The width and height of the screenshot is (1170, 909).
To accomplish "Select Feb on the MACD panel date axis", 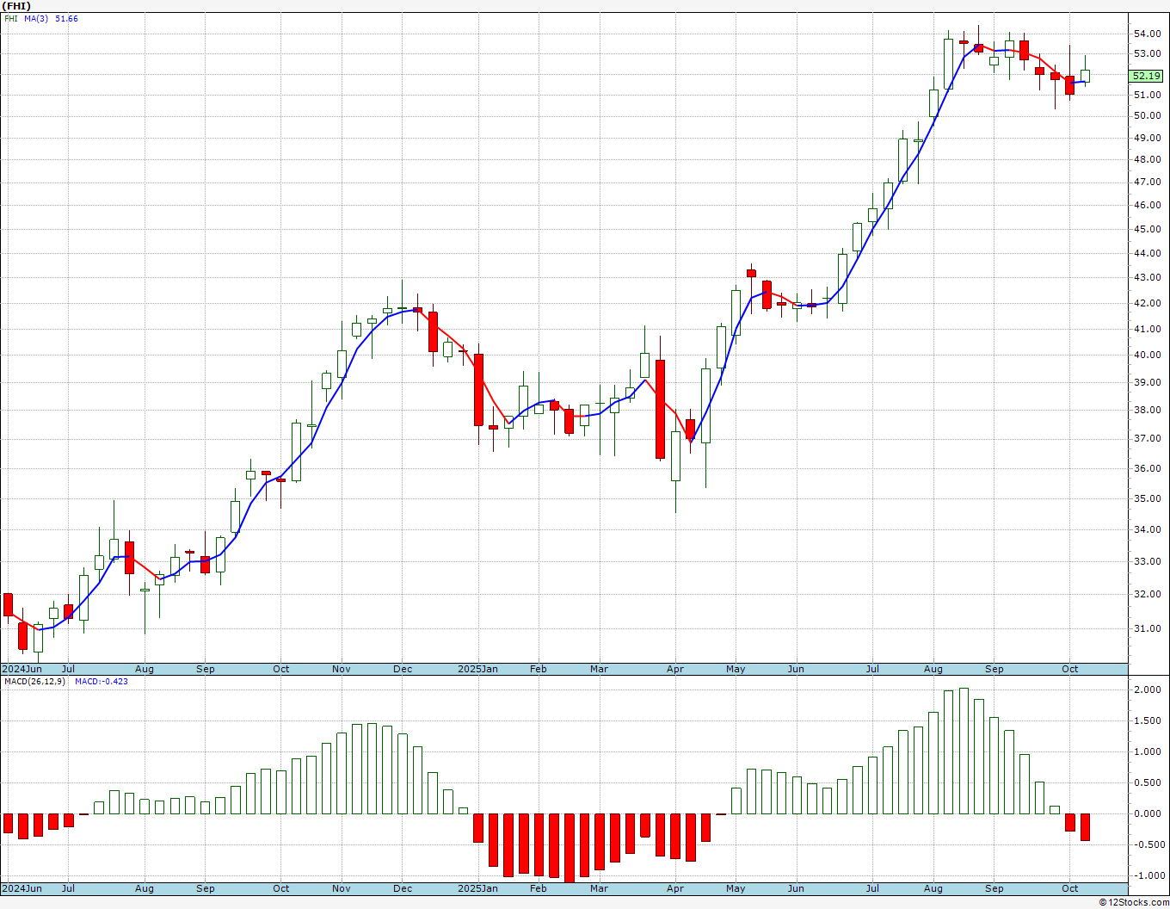I will pyautogui.click(x=539, y=888).
